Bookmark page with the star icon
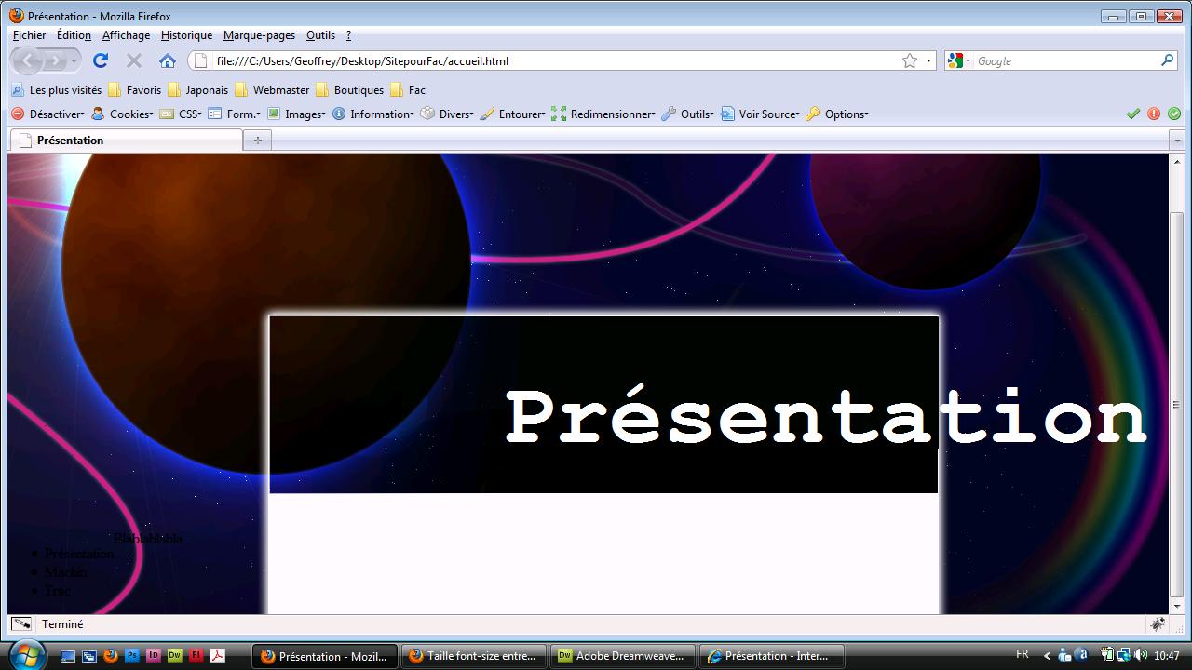1192x670 pixels. 910,60
